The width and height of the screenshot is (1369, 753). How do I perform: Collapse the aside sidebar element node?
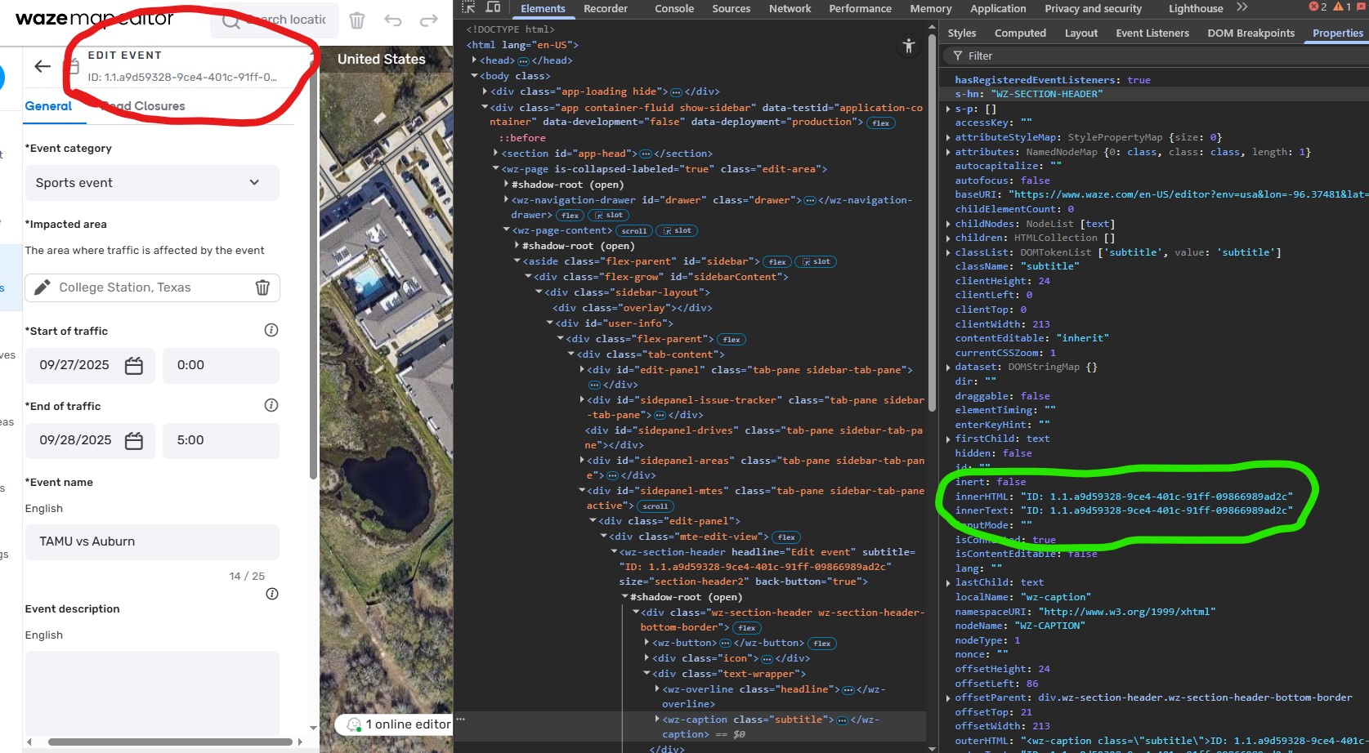517,261
